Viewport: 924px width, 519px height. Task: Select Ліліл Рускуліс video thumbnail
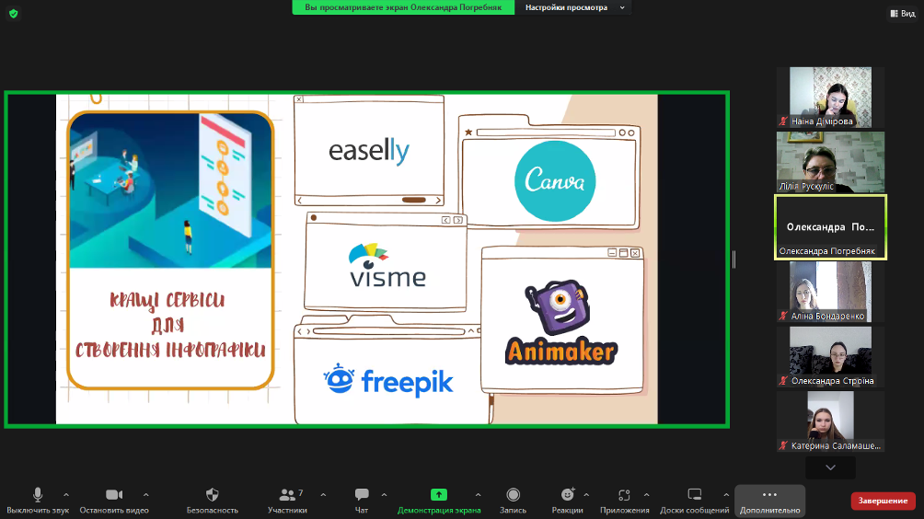830,161
